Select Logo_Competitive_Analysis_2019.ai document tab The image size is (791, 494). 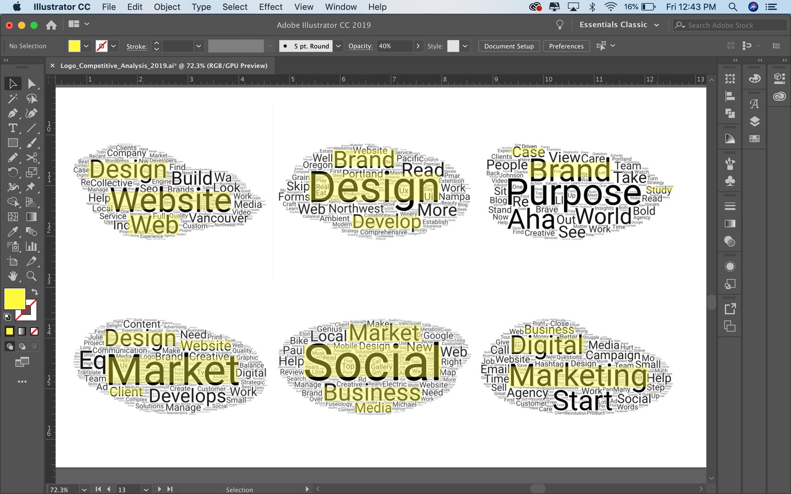(164, 65)
